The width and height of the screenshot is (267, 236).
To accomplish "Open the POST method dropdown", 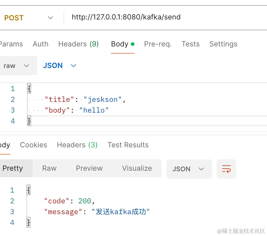I will pyautogui.click(x=28, y=18).
